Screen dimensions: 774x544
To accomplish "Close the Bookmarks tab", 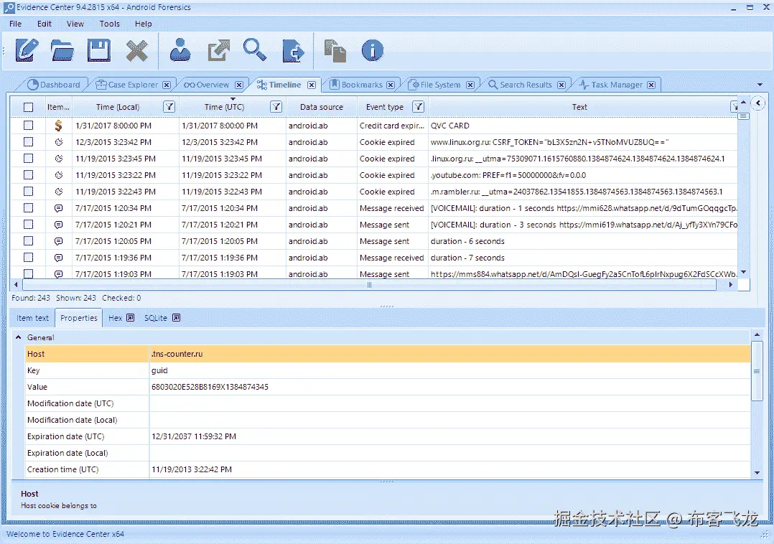I will [x=391, y=85].
